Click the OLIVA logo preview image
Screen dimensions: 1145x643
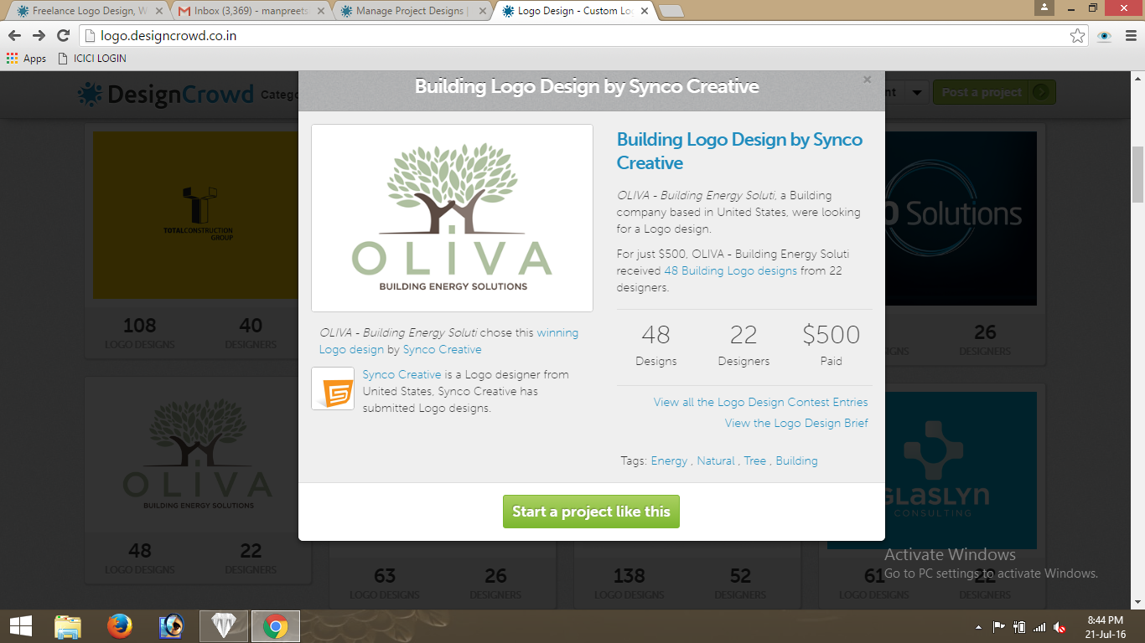(452, 218)
